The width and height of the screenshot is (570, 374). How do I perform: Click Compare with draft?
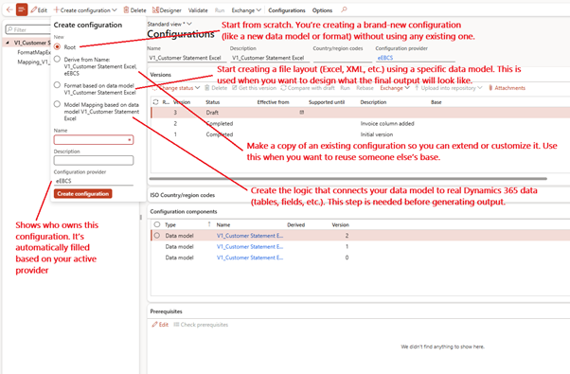point(308,88)
